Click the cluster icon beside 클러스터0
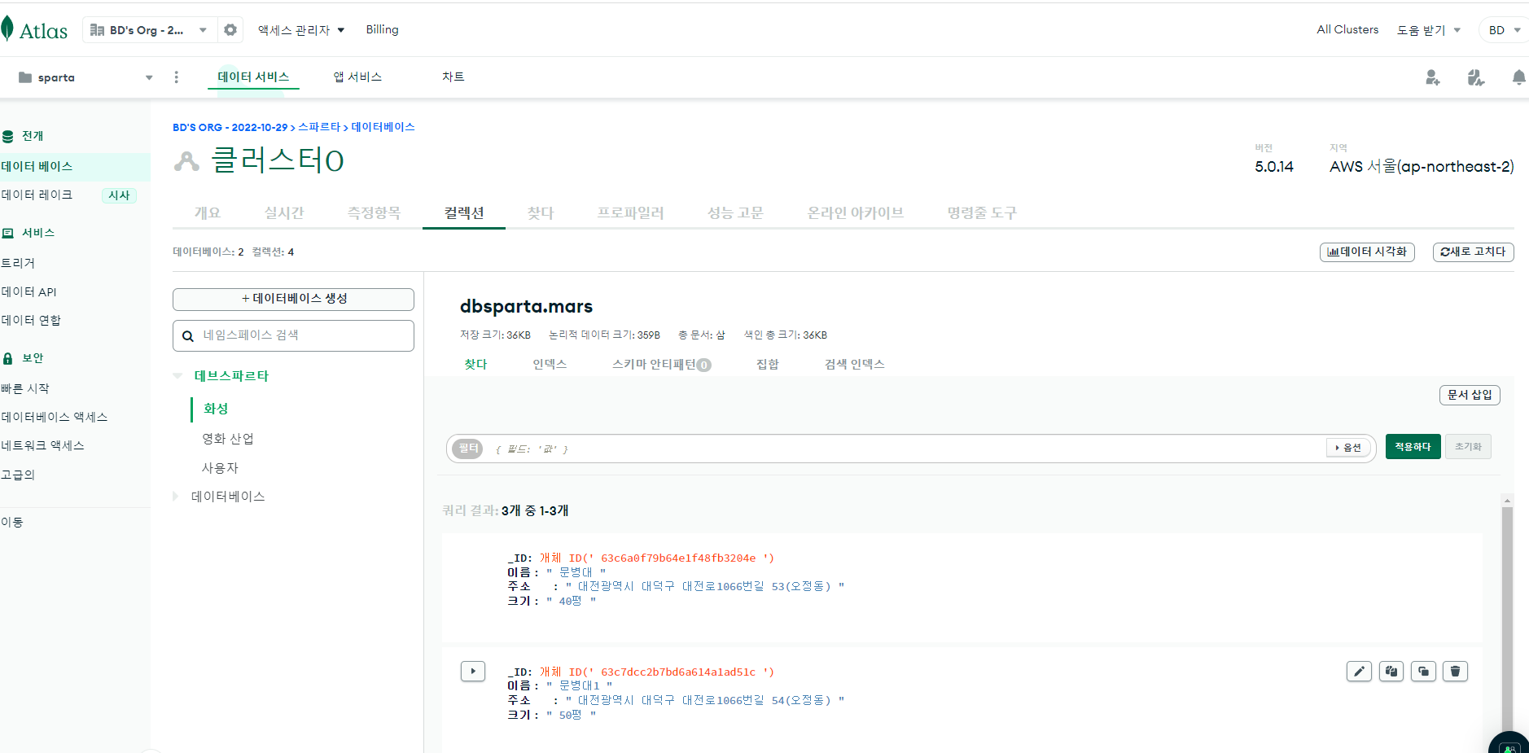The height and width of the screenshot is (753, 1529). 186,161
